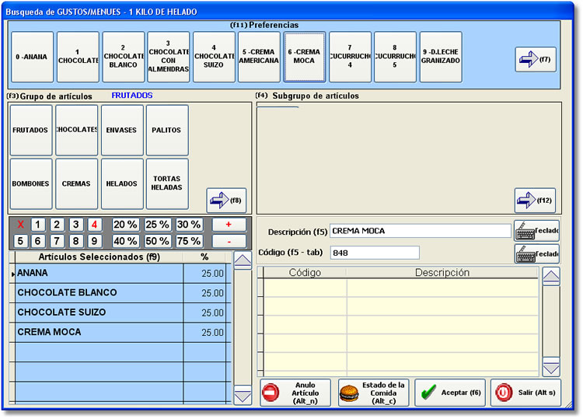Viewport: 583px width, 419px height.
Task: Open the TORTAS HELADAS article group
Action: pyautogui.click(x=167, y=184)
